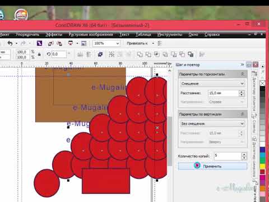Open the Справка menu
Viewport: 269px width, 202px height.
click(x=212, y=34)
